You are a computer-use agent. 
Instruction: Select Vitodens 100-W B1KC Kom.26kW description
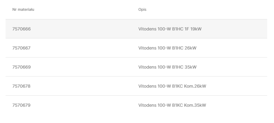coord(172,86)
